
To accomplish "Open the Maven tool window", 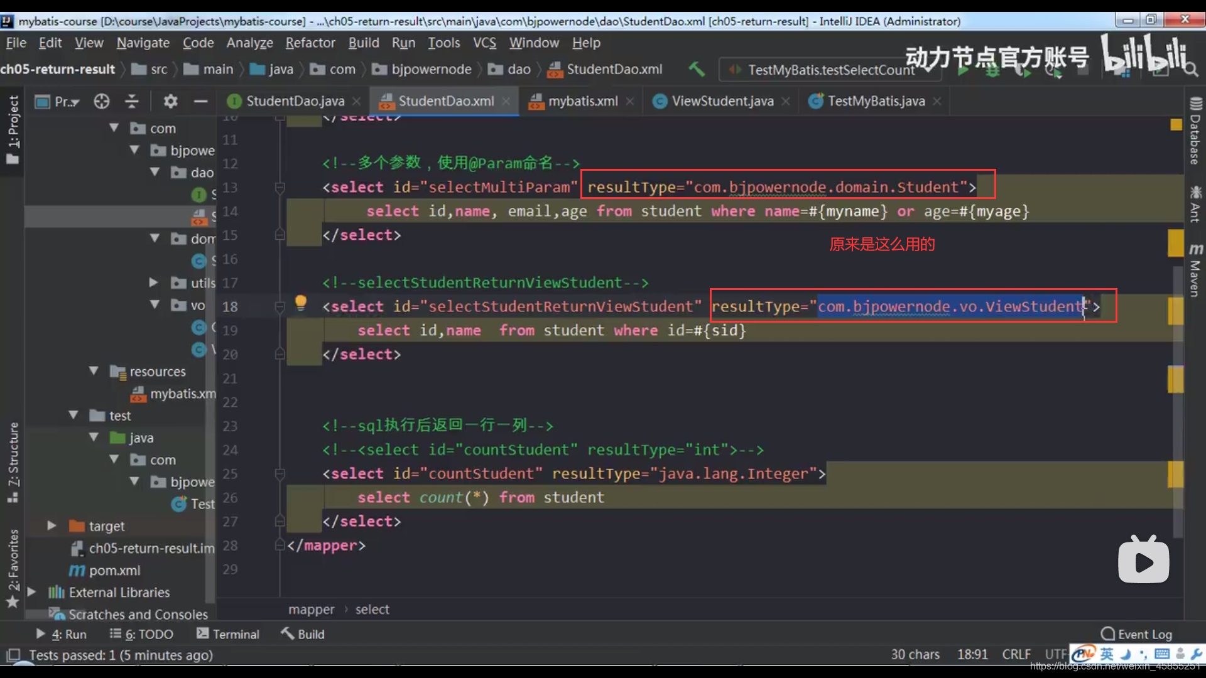I will [1195, 270].
